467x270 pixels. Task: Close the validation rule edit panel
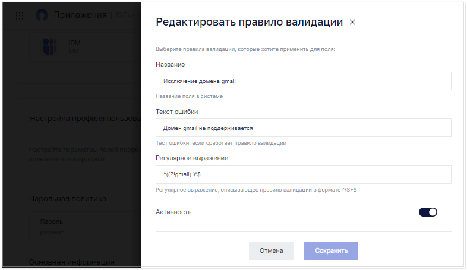click(352, 22)
